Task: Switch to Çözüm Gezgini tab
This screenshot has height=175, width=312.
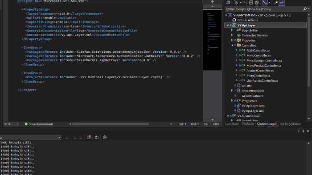Action: click(x=267, y=123)
